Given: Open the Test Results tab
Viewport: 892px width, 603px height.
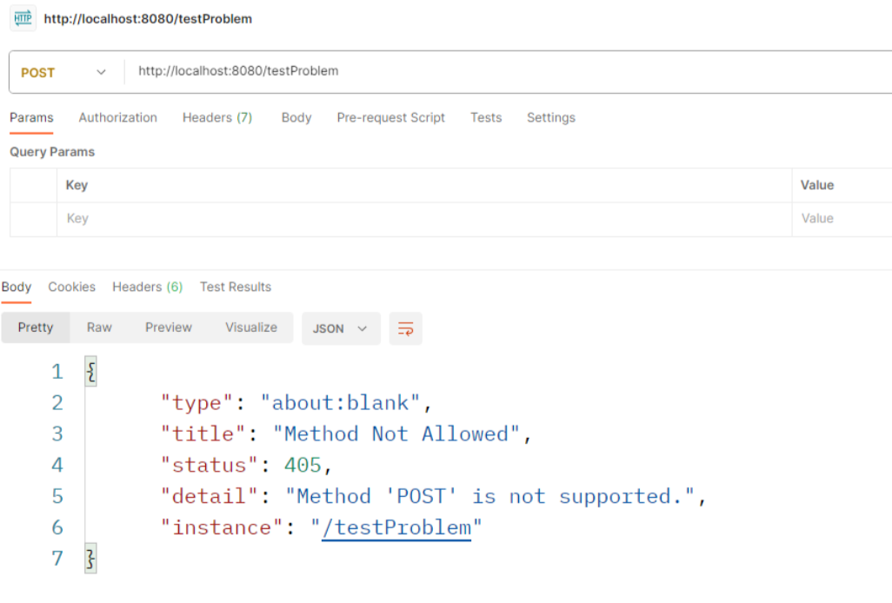Looking at the screenshot, I should 235,287.
